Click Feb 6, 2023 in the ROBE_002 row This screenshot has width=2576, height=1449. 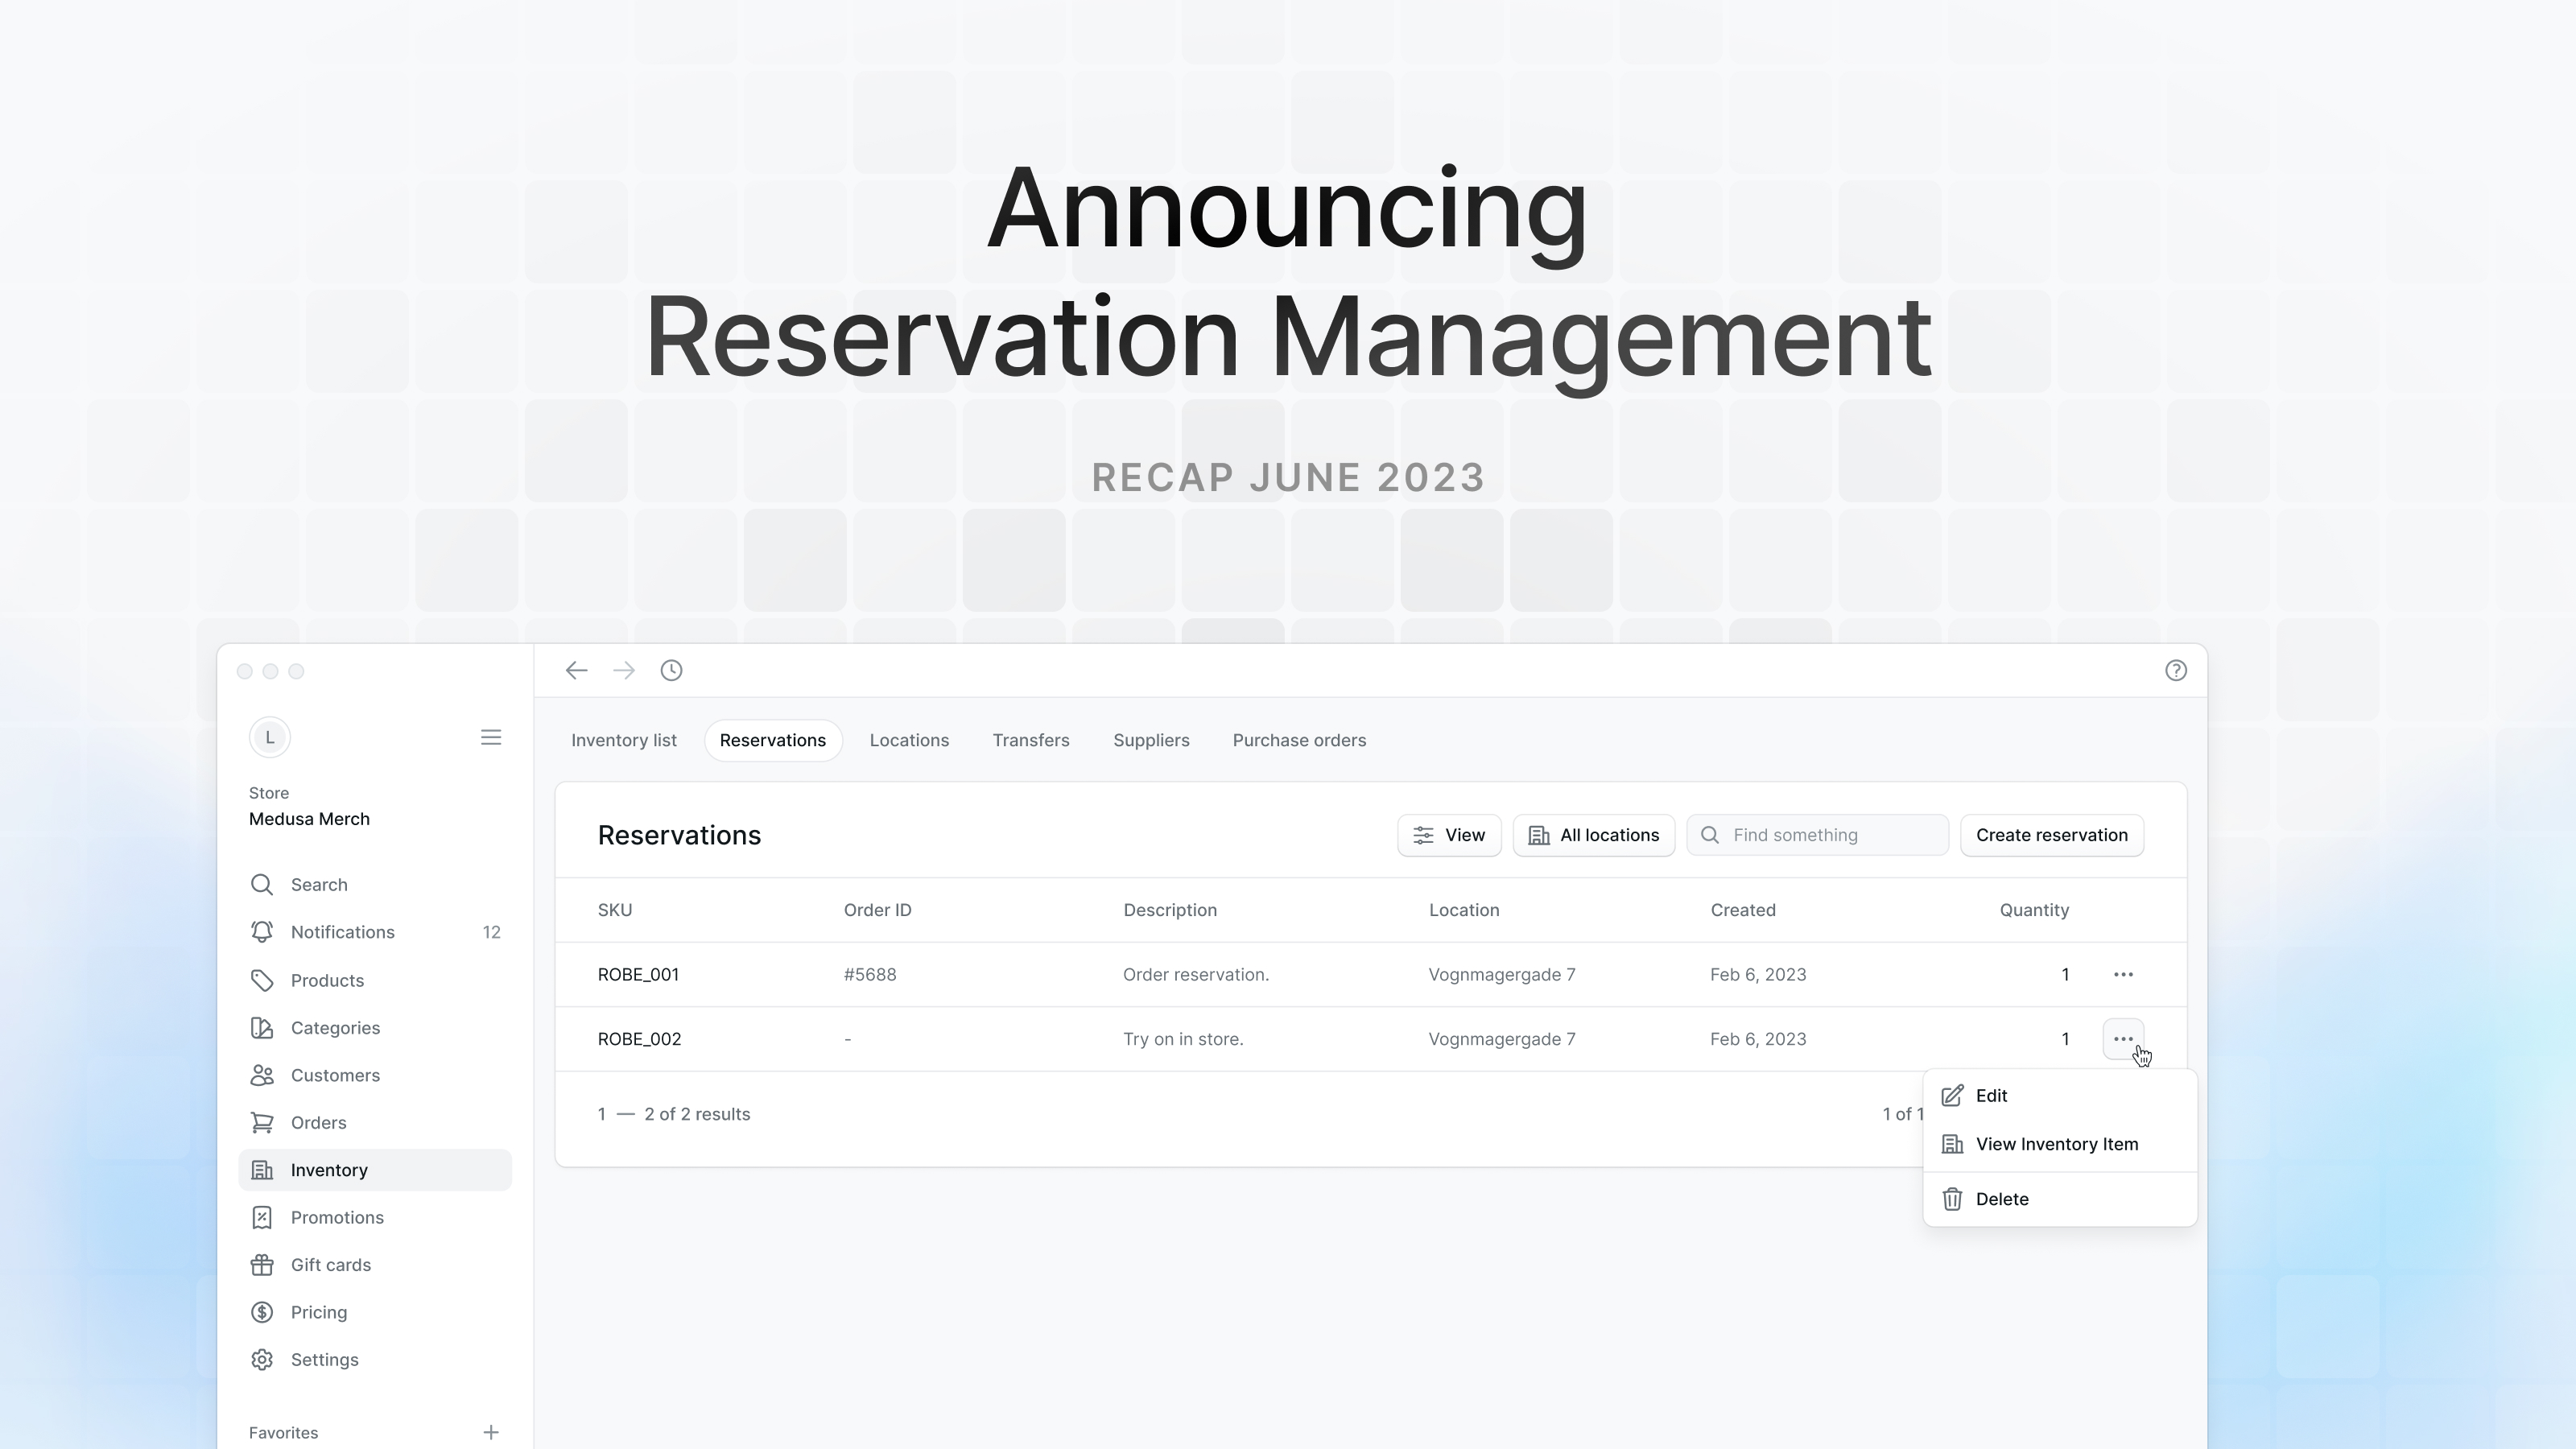pos(1758,1039)
